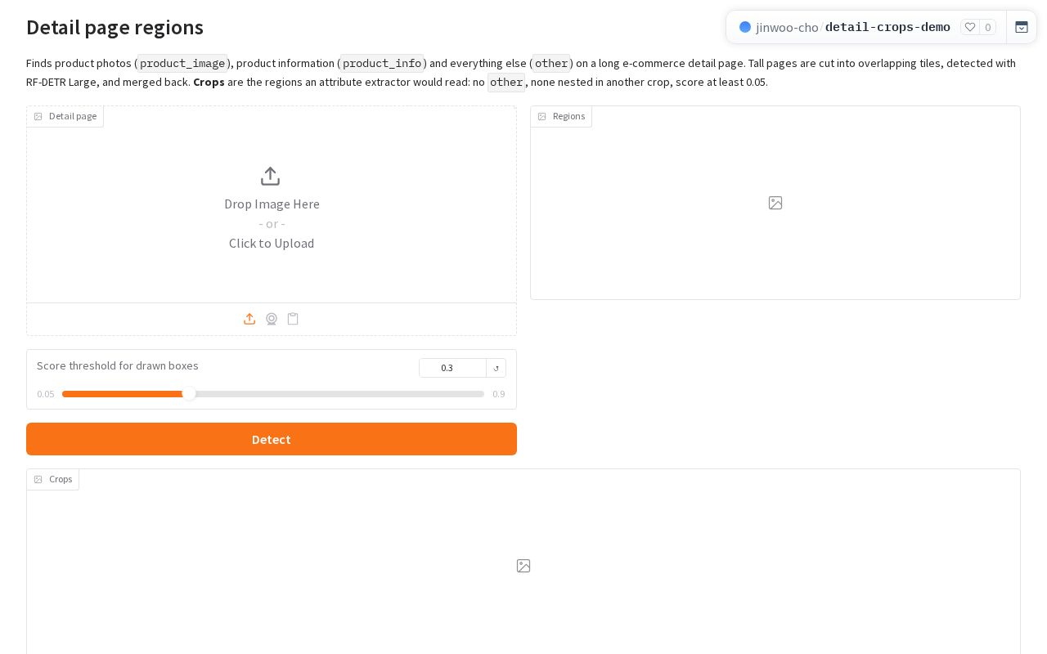Click the upload arrow icon in drop area
The width and height of the screenshot is (1047, 654).
click(270, 177)
